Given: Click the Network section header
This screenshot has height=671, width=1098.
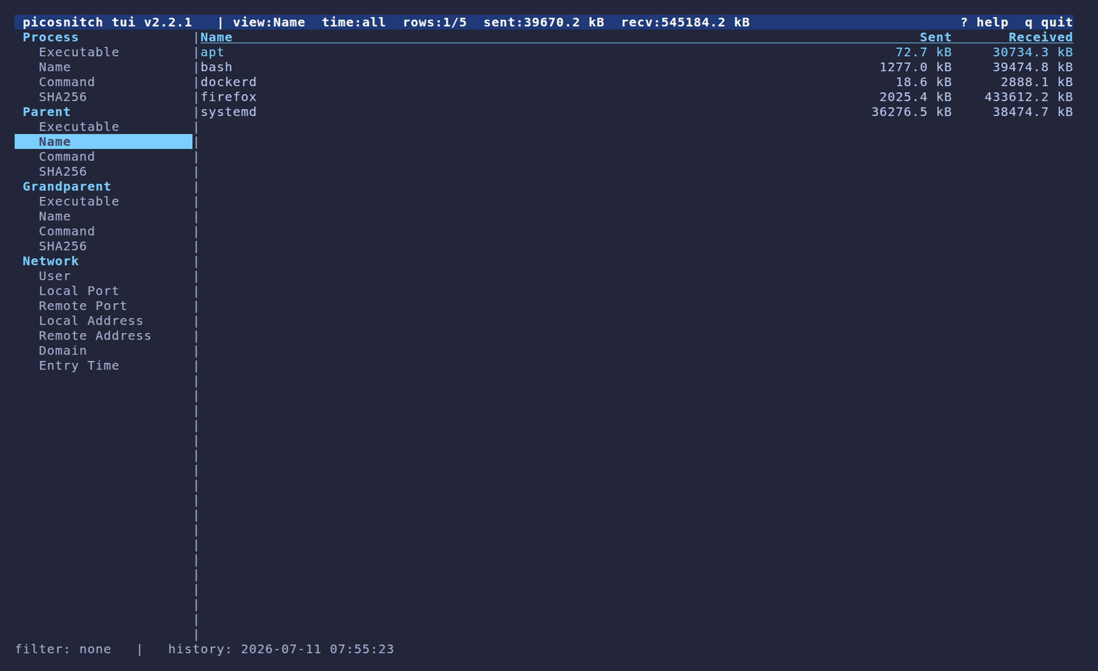Looking at the screenshot, I should pyautogui.click(x=51, y=261).
